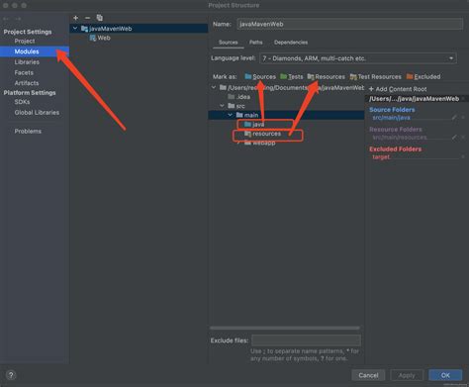Switch to the Paths tab
This screenshot has height=387, width=469.
[x=256, y=43]
